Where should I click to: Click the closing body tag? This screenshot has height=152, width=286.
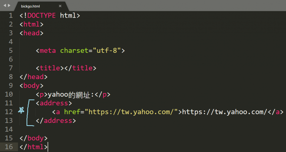[34, 138]
